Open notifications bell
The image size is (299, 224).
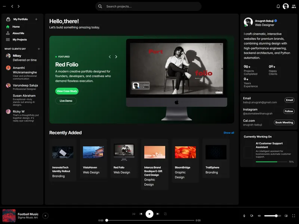[x=278, y=6]
